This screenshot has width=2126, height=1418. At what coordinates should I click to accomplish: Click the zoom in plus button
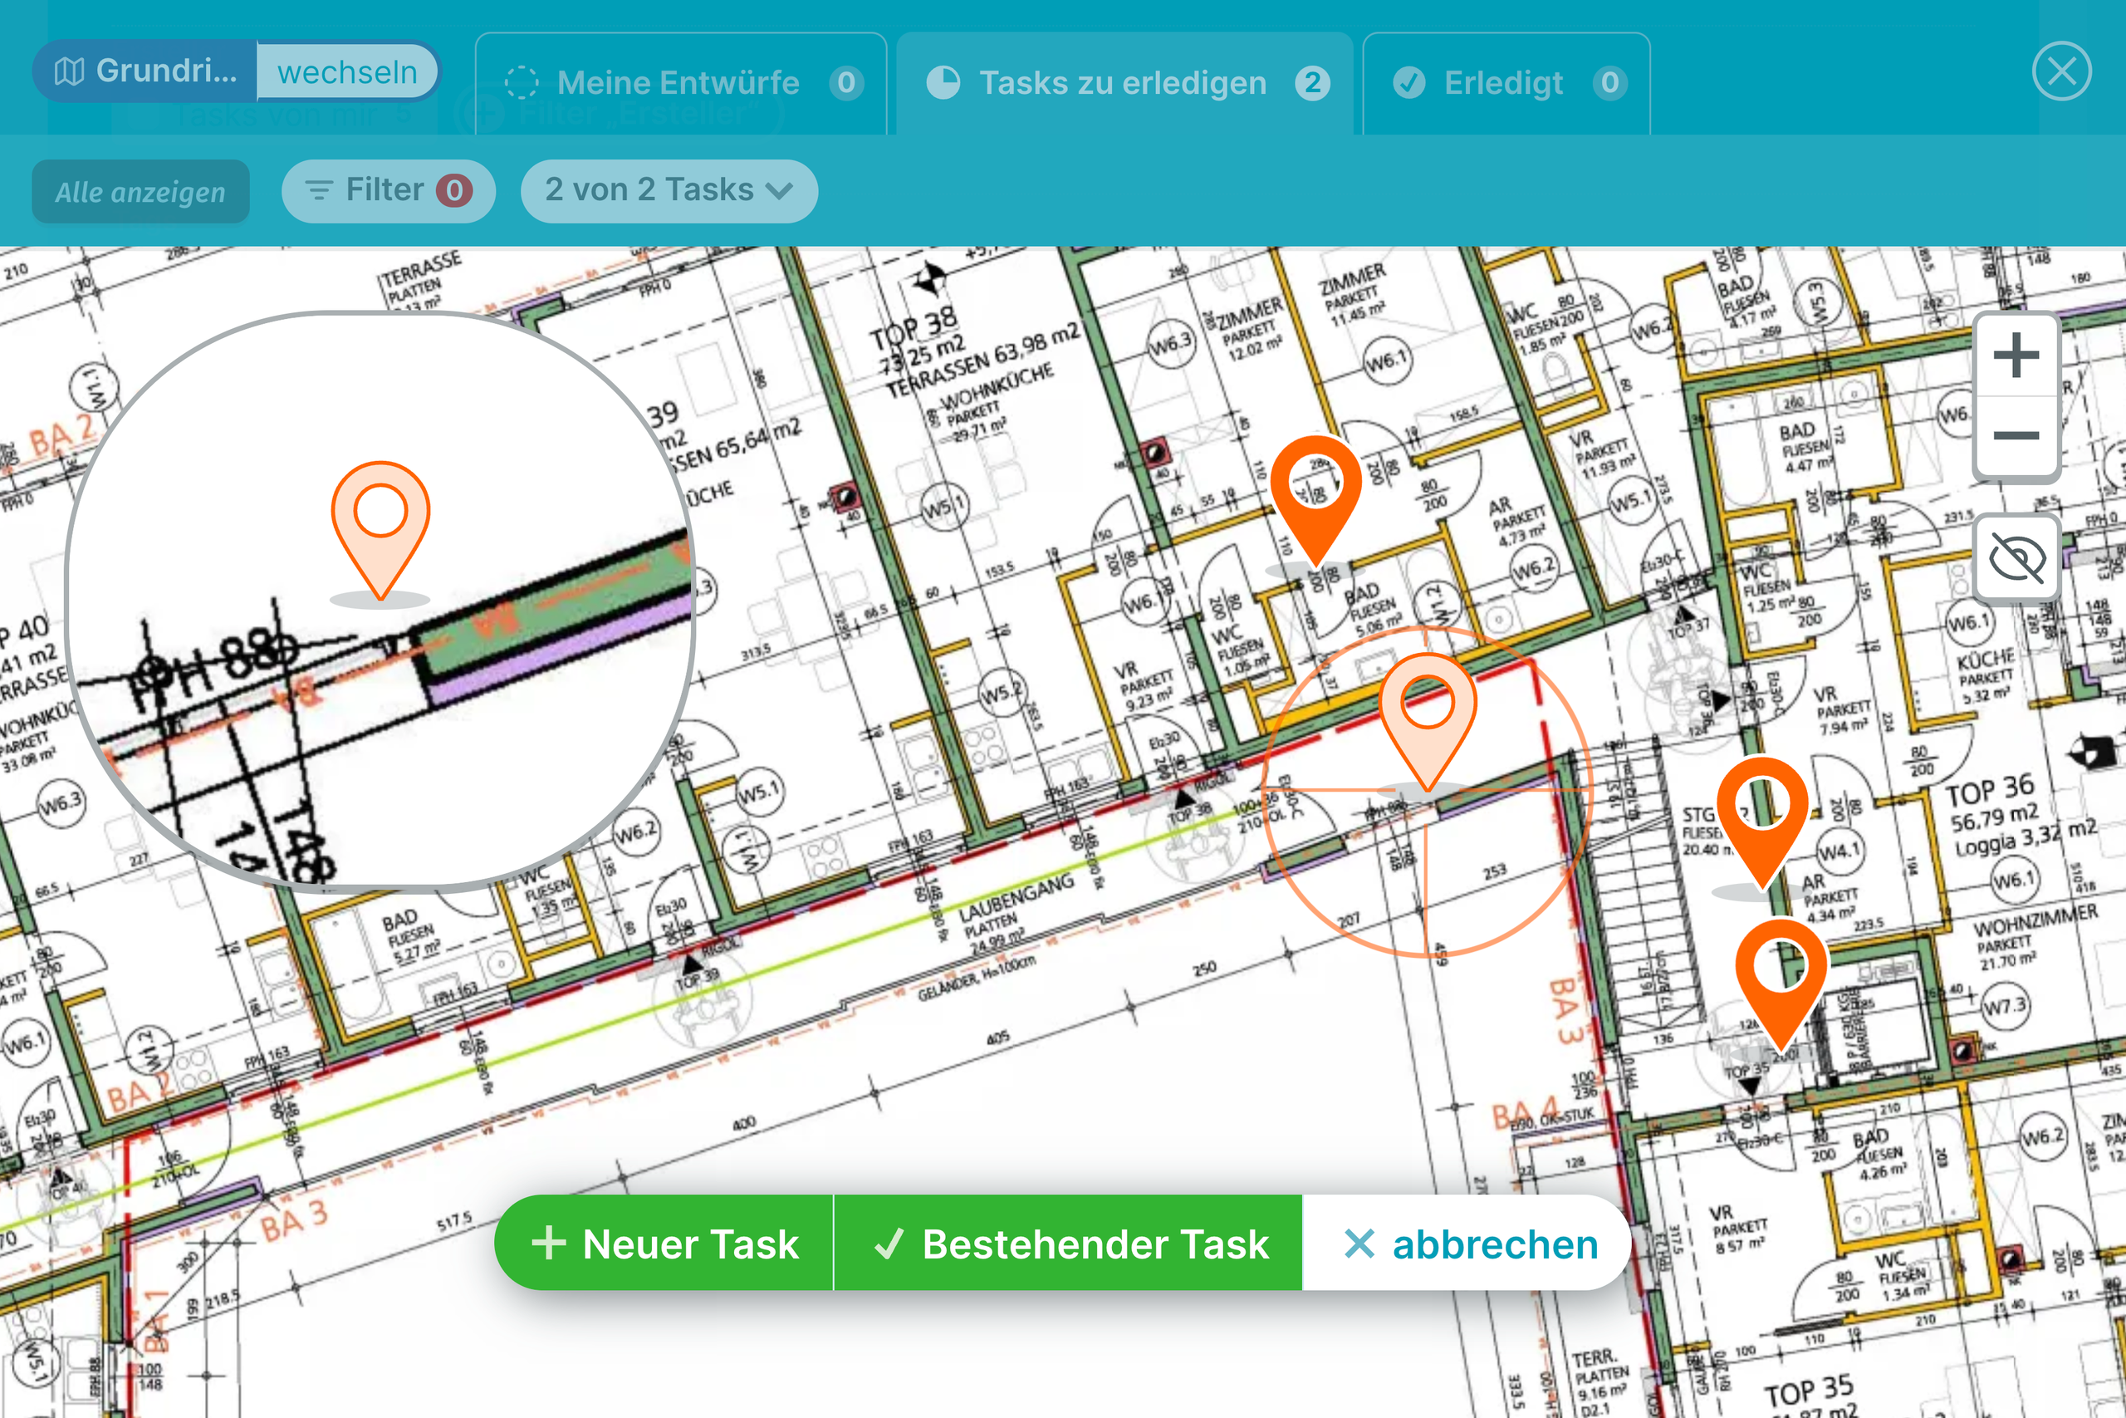2015,356
